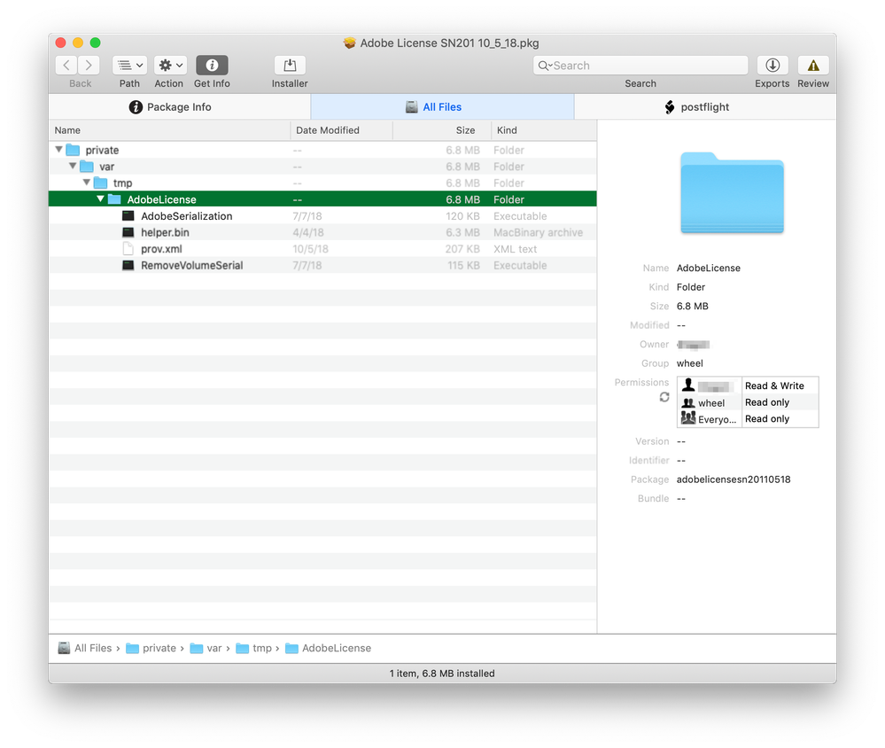
Task: Switch to the postflight script tab
Action: tap(705, 106)
